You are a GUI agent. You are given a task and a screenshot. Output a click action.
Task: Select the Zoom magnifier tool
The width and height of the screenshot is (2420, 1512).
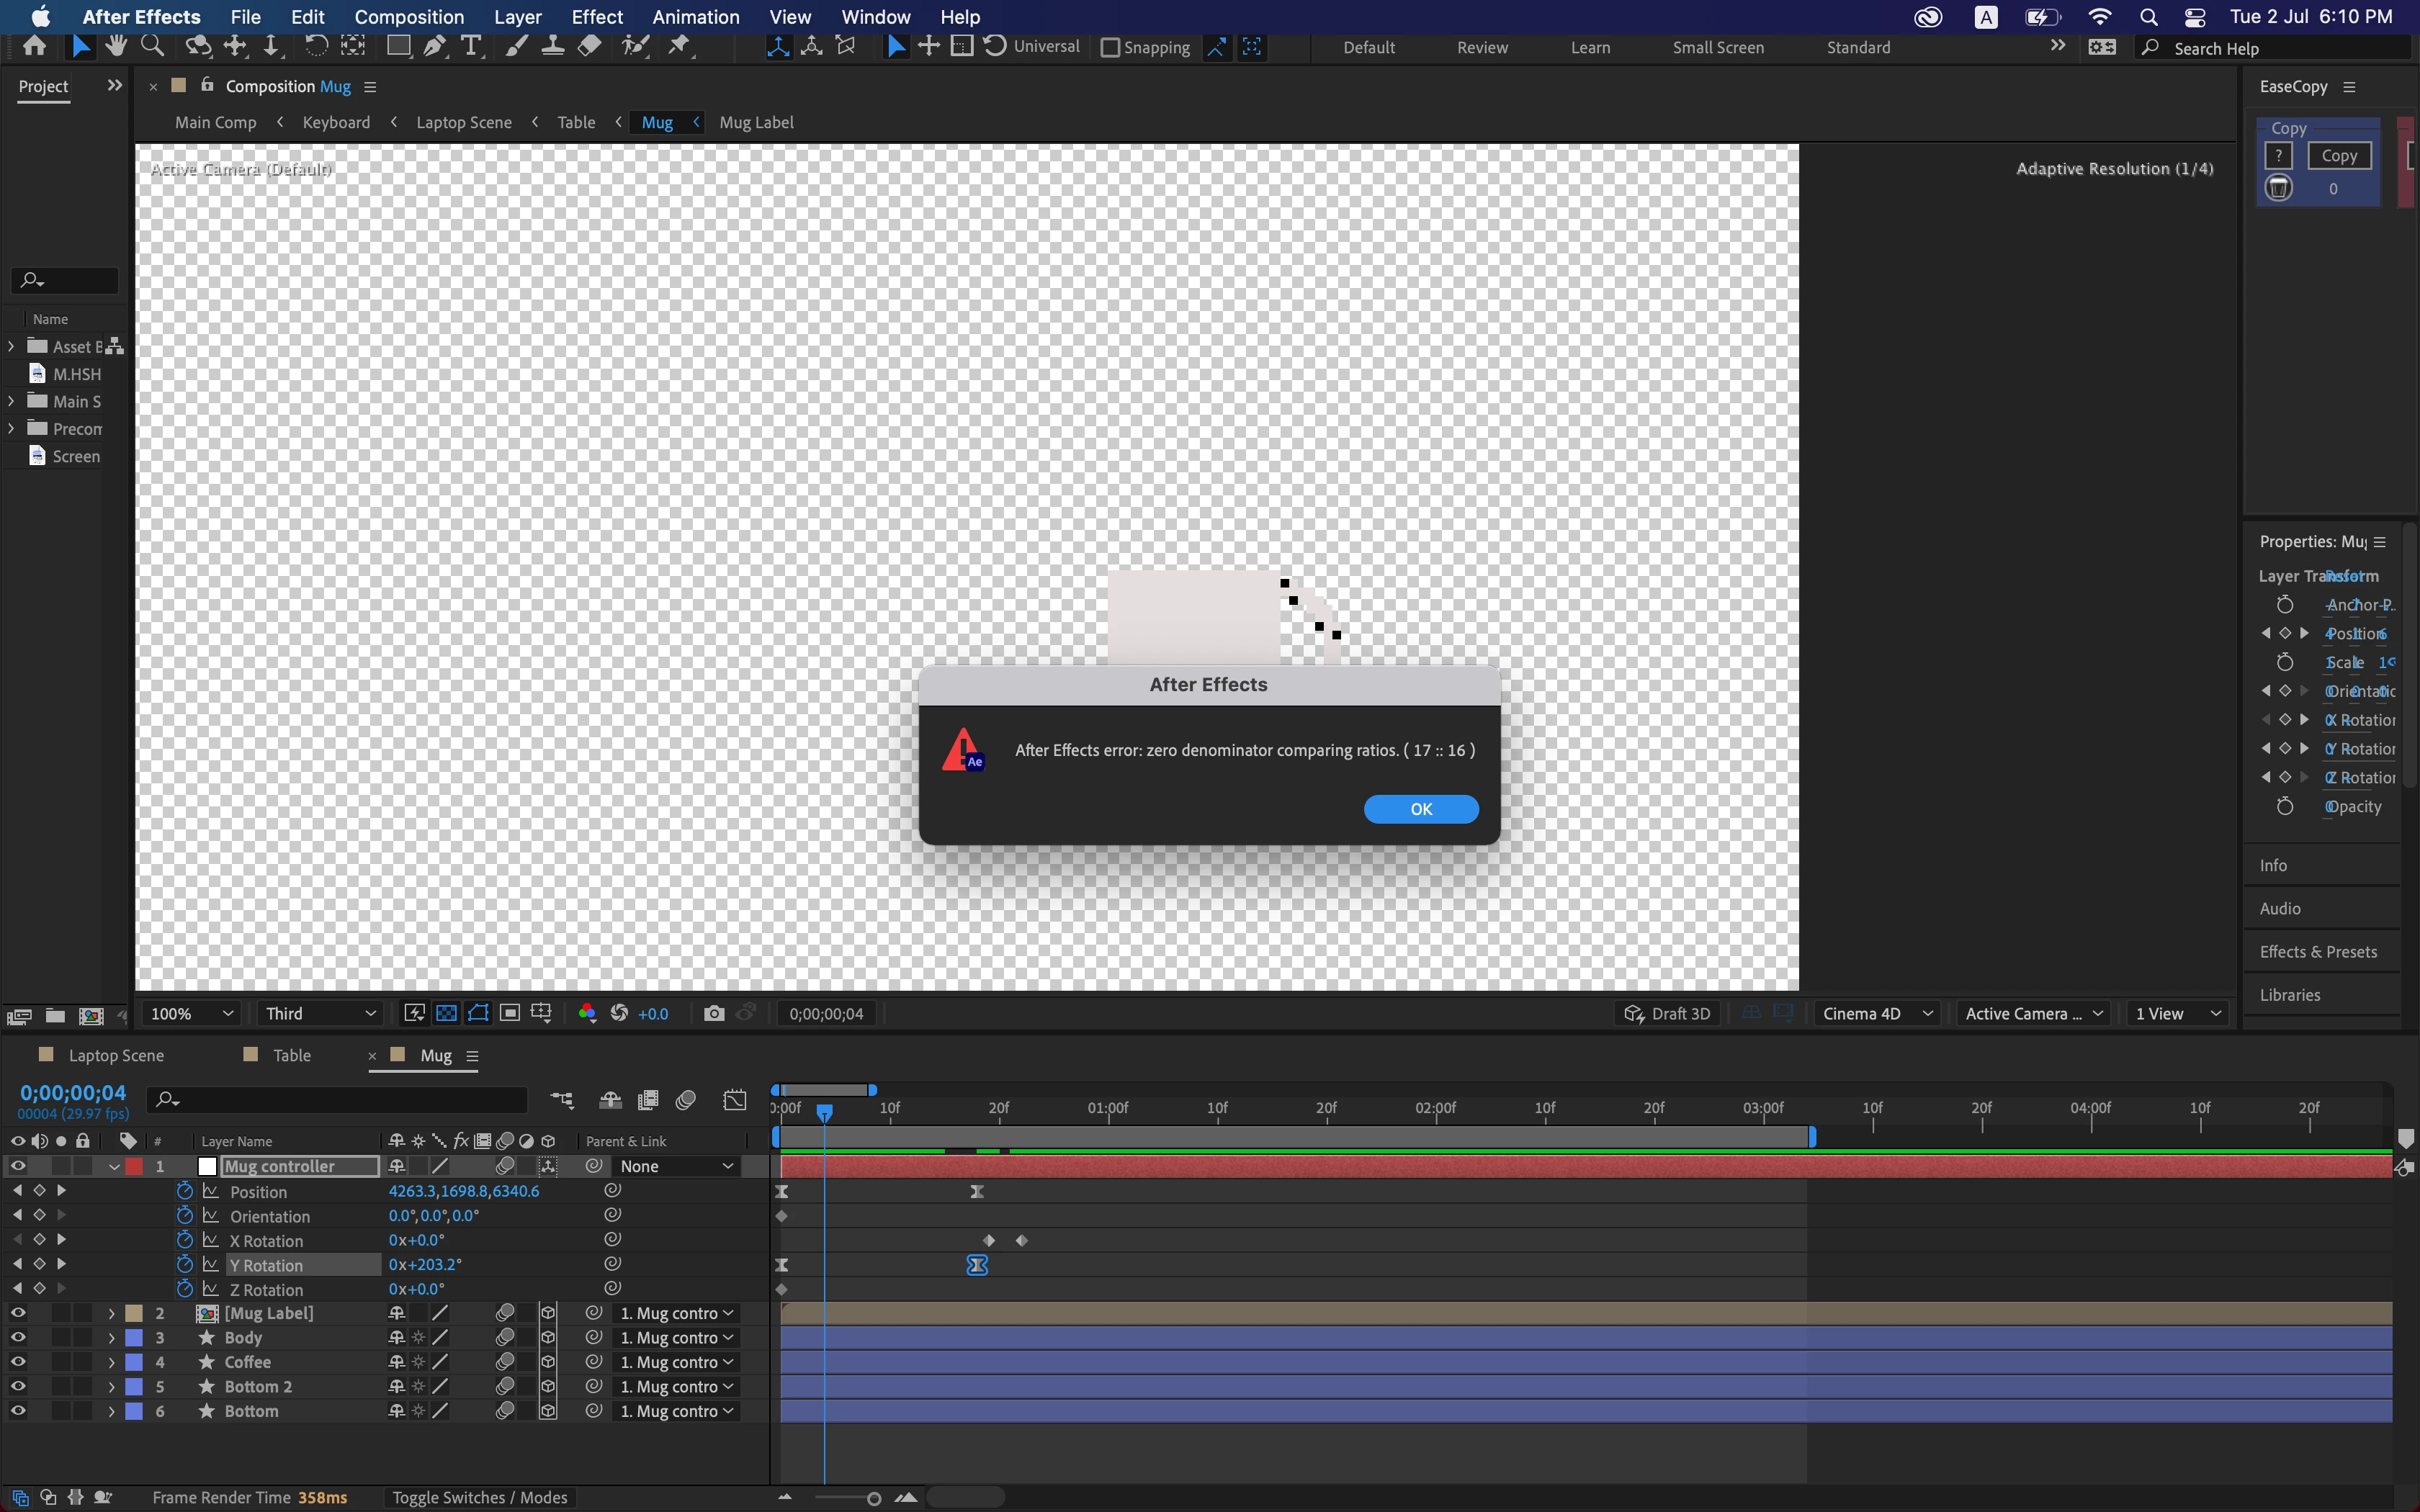(152, 46)
